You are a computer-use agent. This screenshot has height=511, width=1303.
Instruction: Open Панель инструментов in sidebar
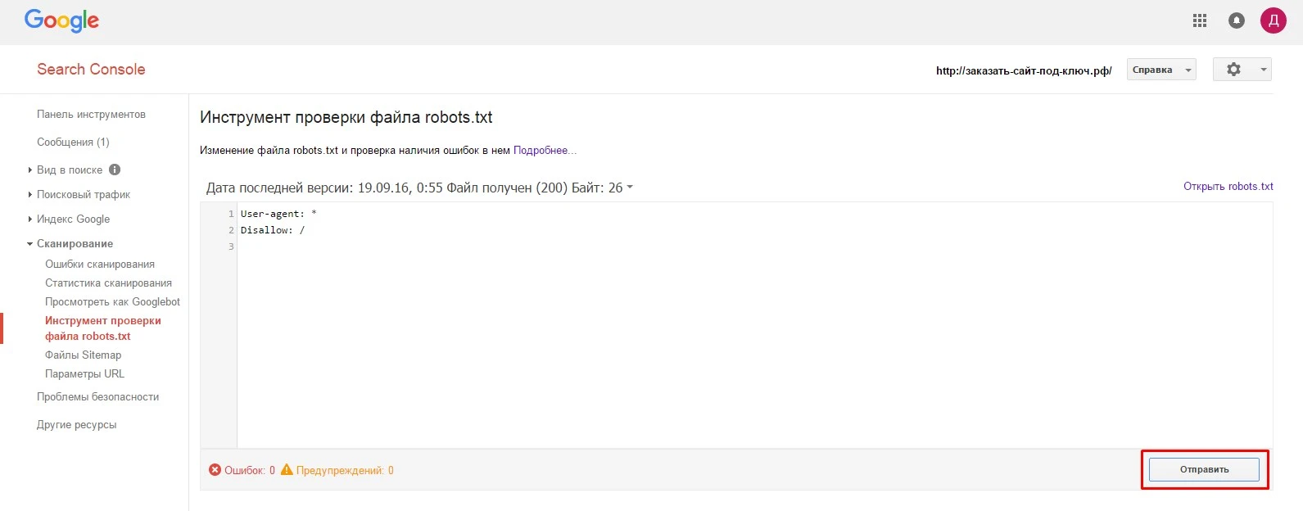[x=91, y=115]
